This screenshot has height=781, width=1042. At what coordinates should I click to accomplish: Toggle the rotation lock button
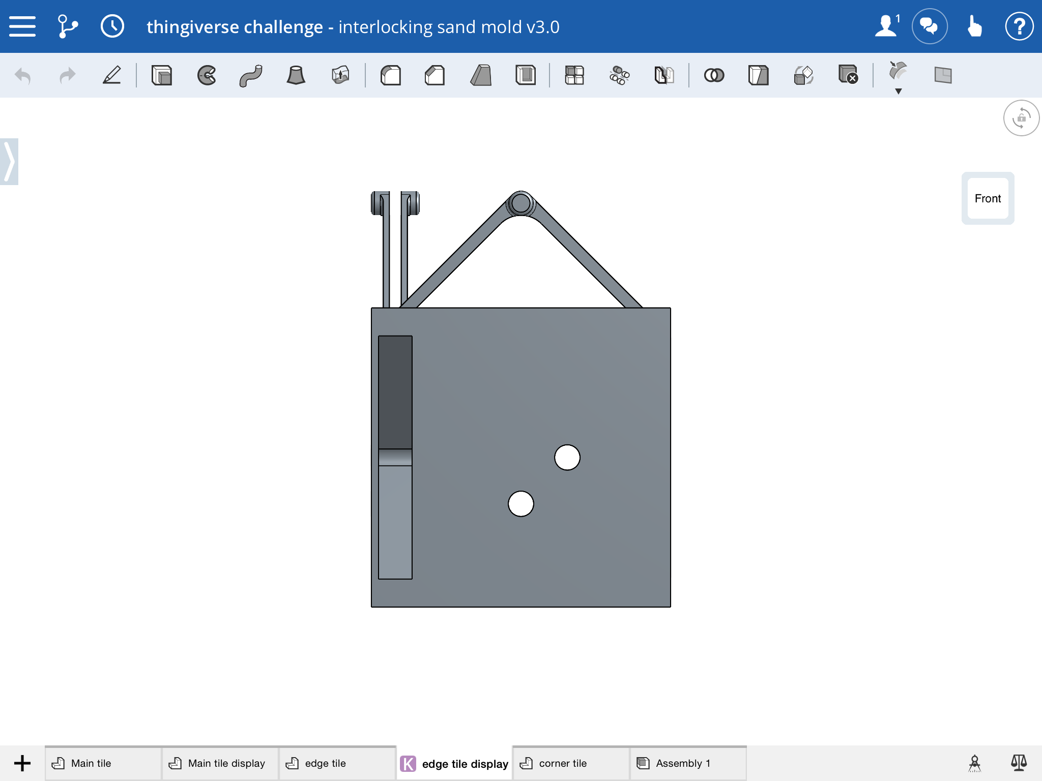(1021, 118)
